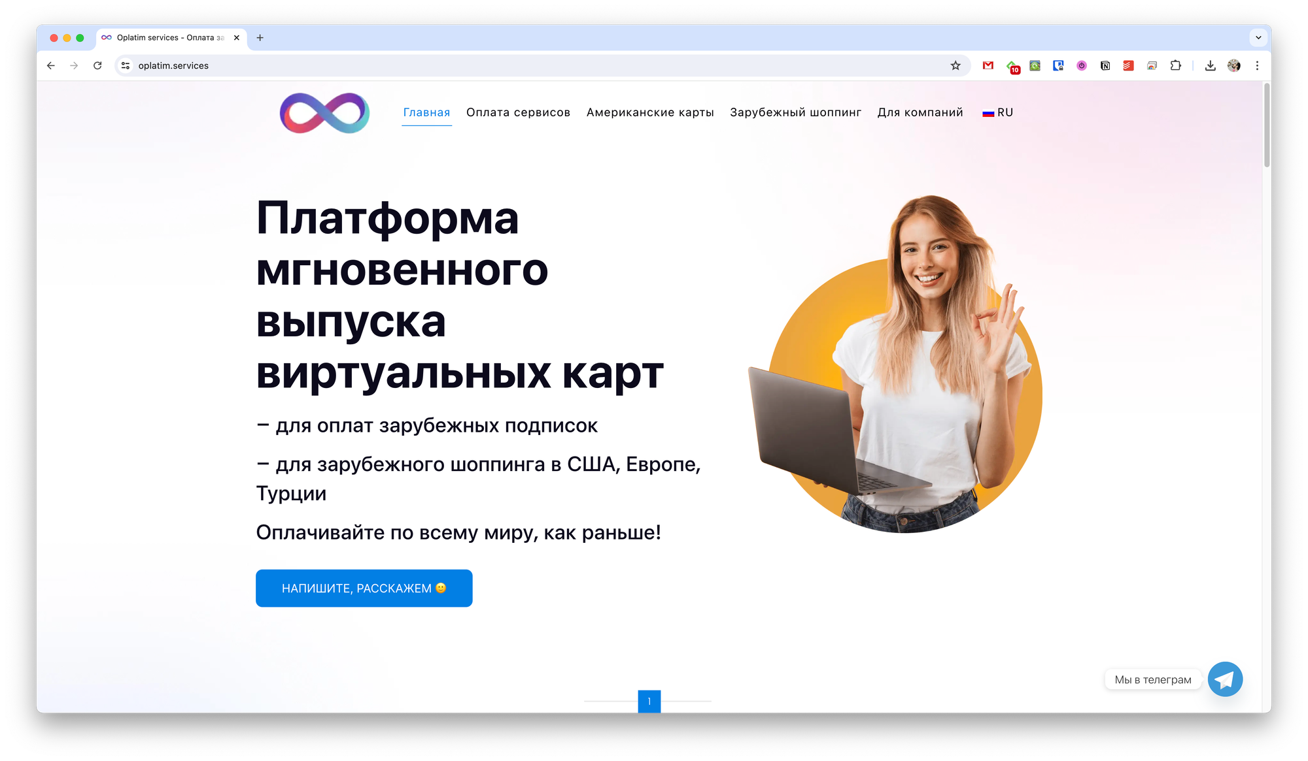Image resolution: width=1308 pixels, height=761 pixels.
Task: Open the browser downloads icon
Action: (1210, 65)
